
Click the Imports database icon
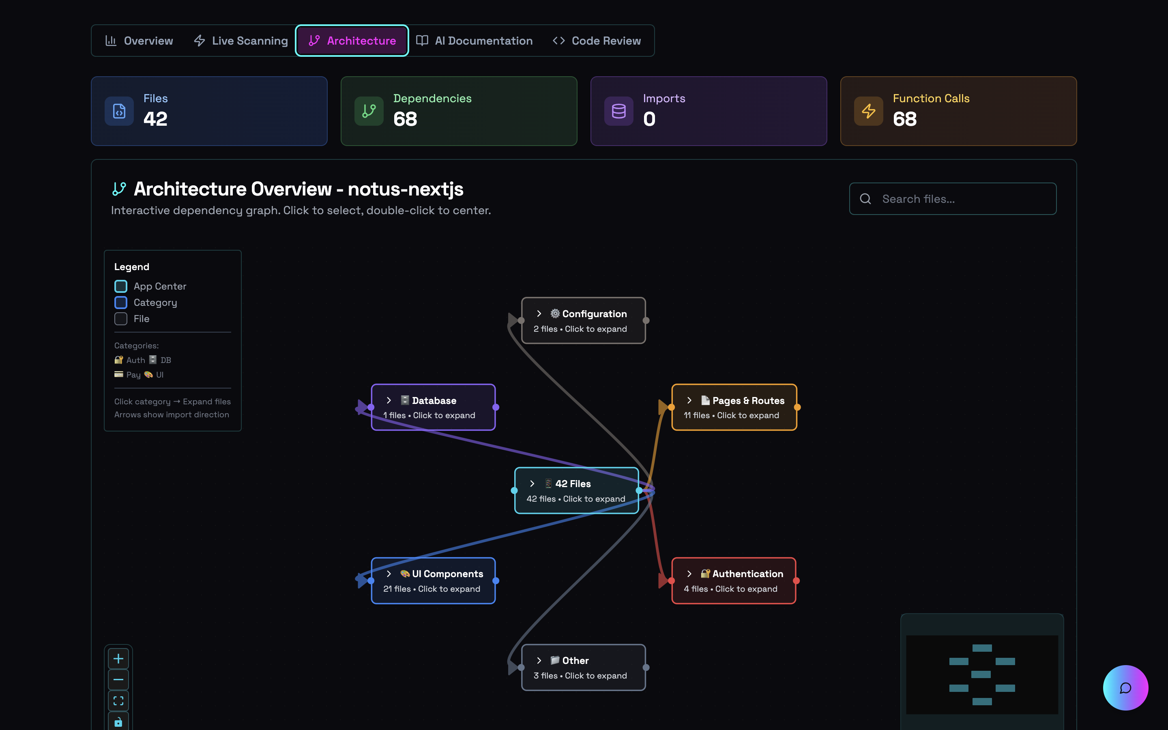618,111
